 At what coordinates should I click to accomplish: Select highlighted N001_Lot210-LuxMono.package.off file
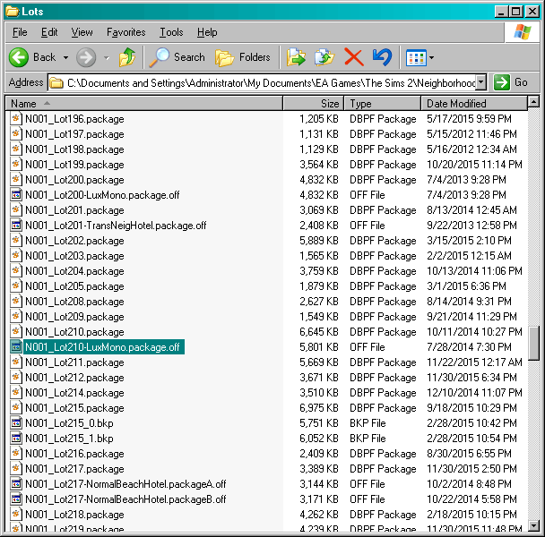click(x=103, y=346)
